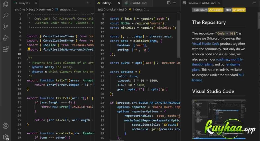This screenshot has width=260, height=141.
Task: Click the VS Code screenshot thumbnail in preview
Action: (x=219, y=119)
